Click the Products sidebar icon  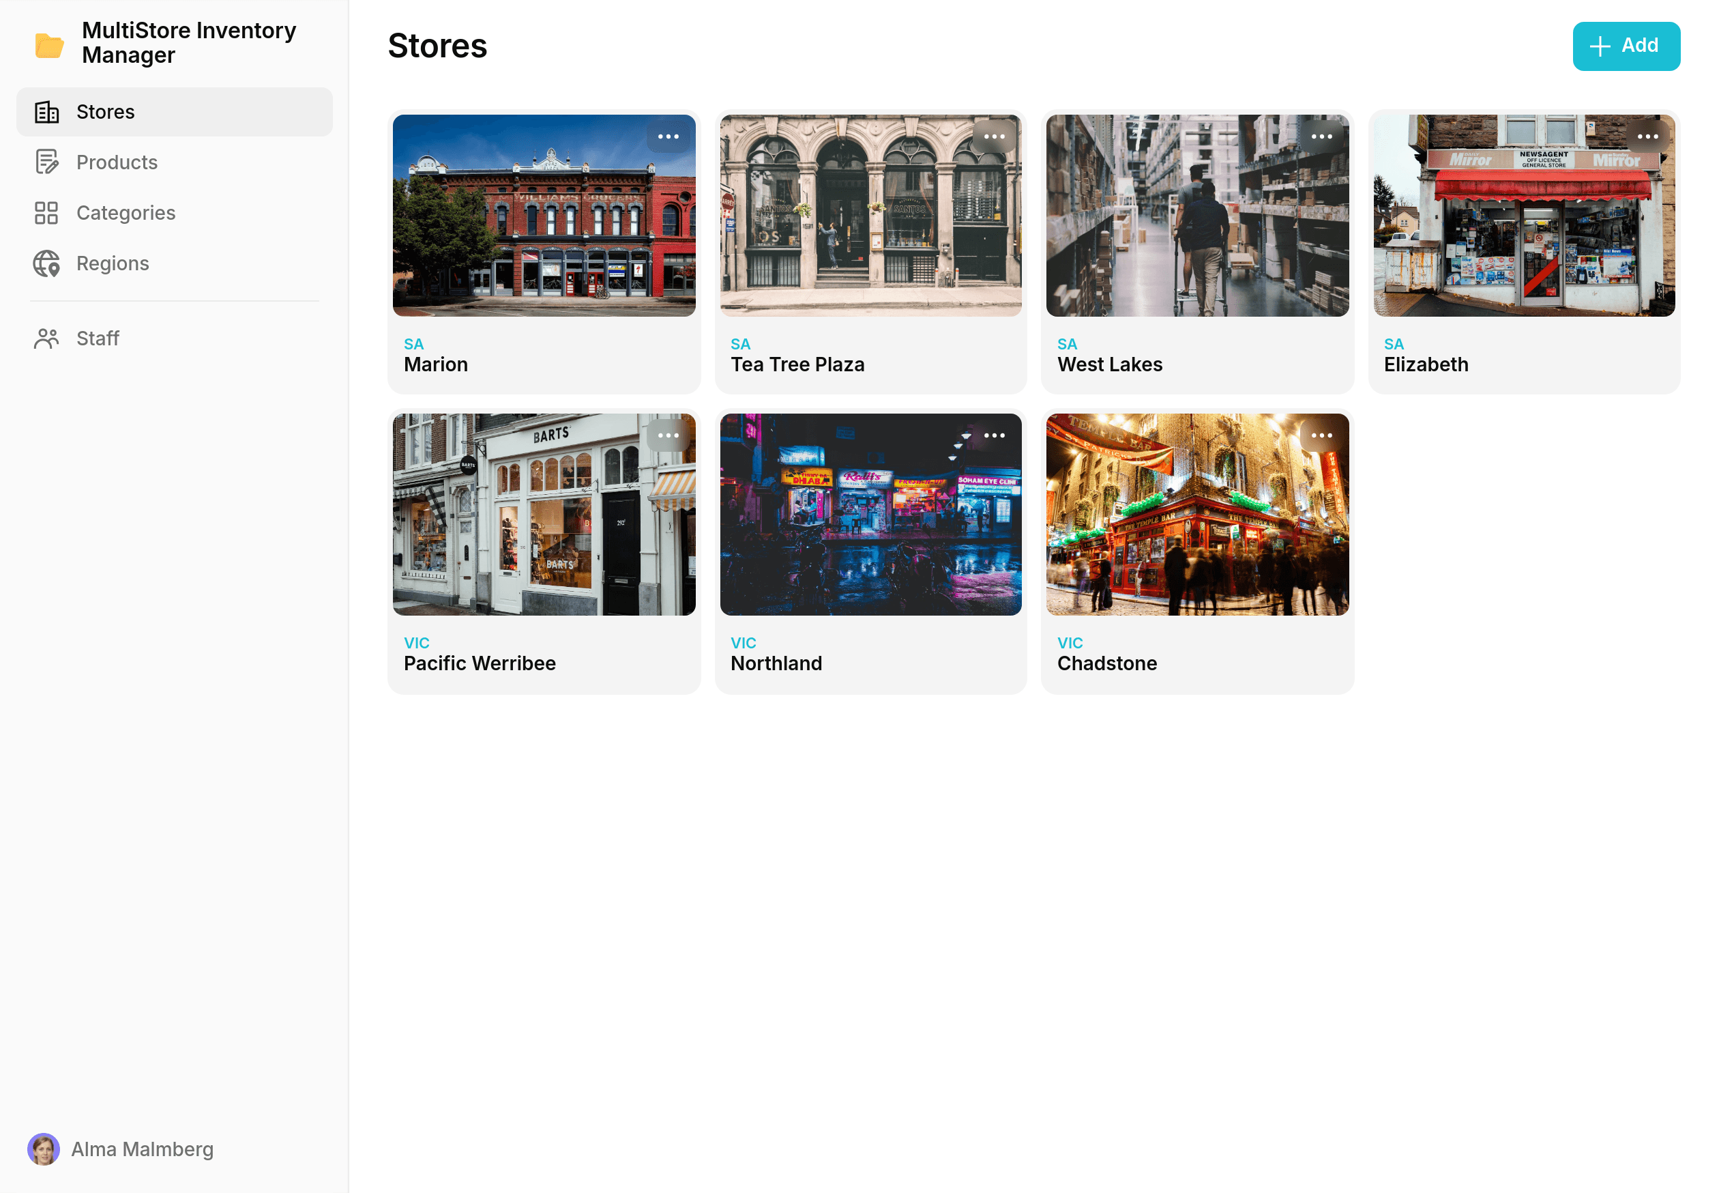coord(47,162)
